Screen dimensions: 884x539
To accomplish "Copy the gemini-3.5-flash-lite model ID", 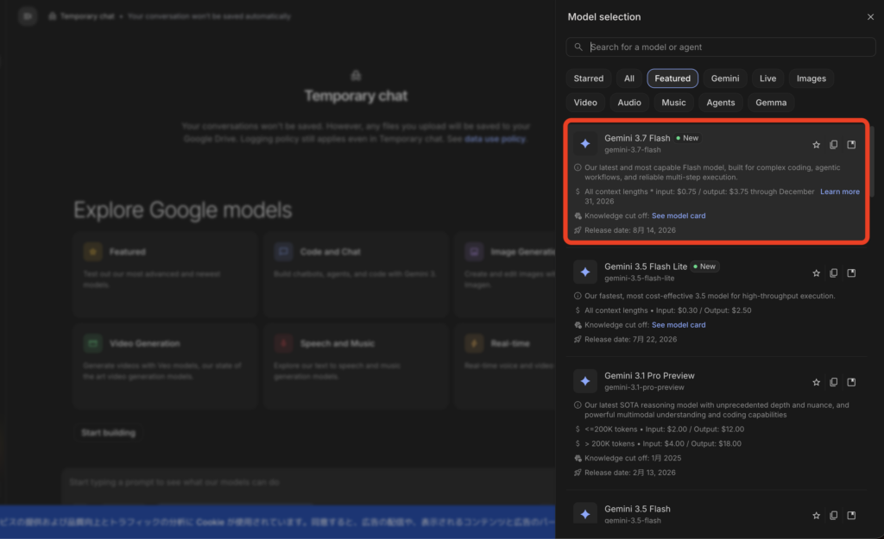I will tap(833, 273).
